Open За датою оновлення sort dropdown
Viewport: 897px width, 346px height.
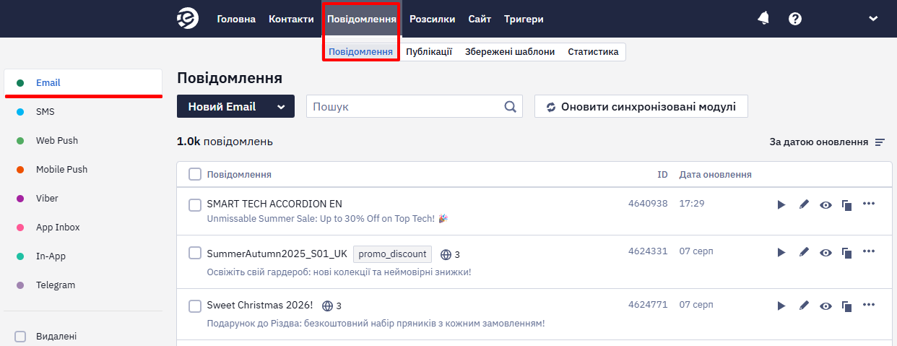(827, 142)
